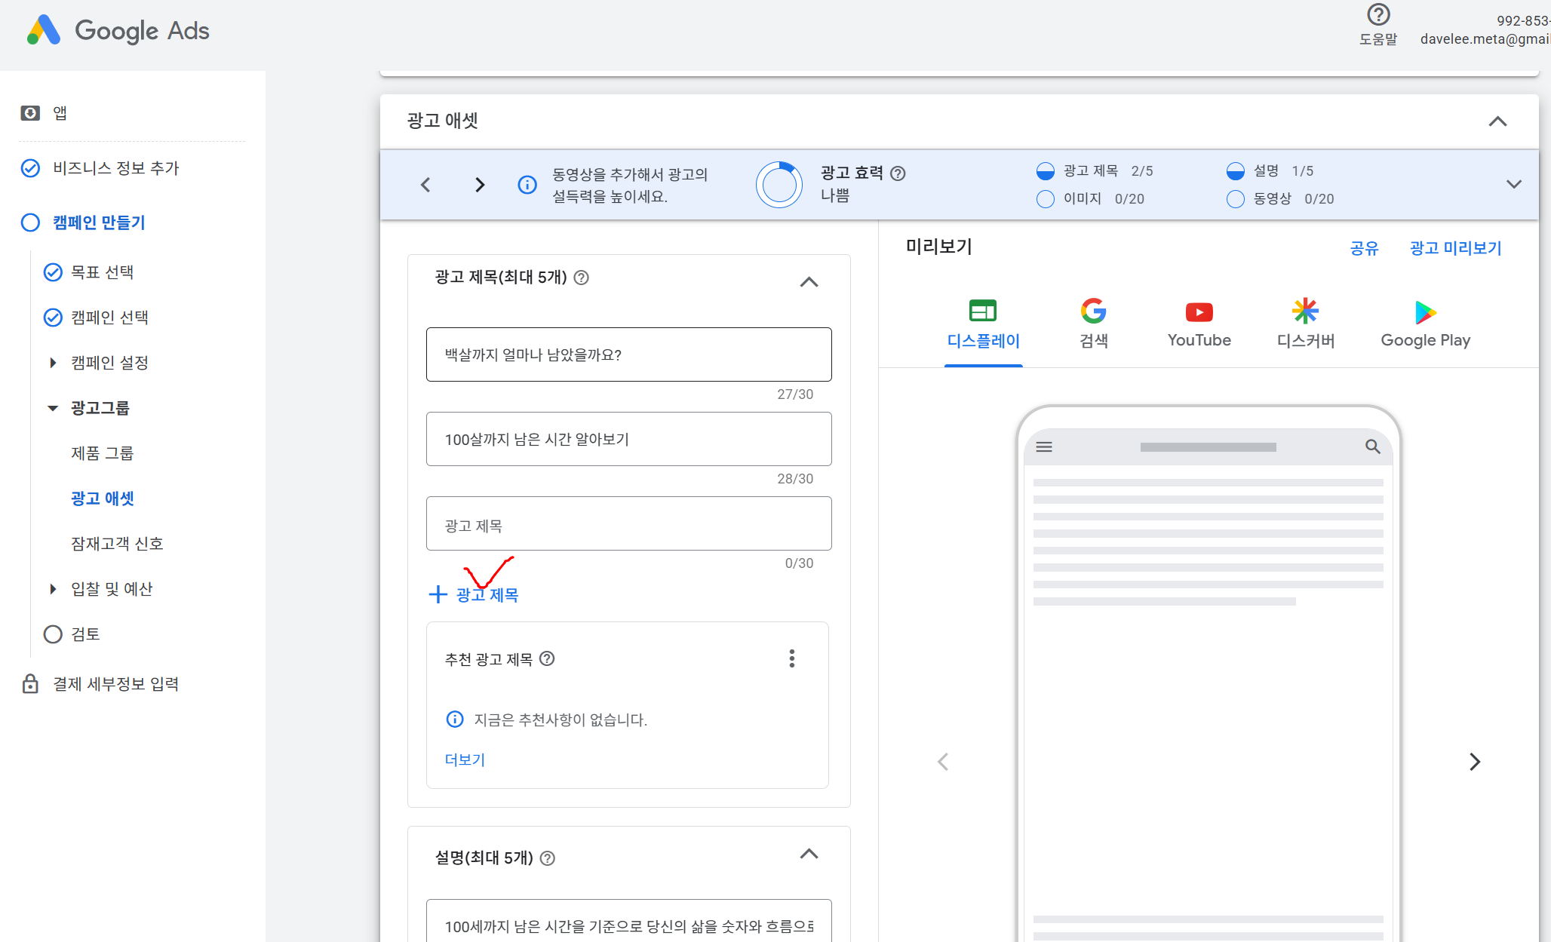1551x942 pixels.
Task: Show next preview with right arrow
Action: pyautogui.click(x=1474, y=762)
